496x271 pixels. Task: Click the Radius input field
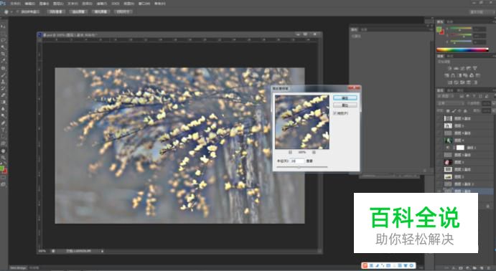point(297,161)
